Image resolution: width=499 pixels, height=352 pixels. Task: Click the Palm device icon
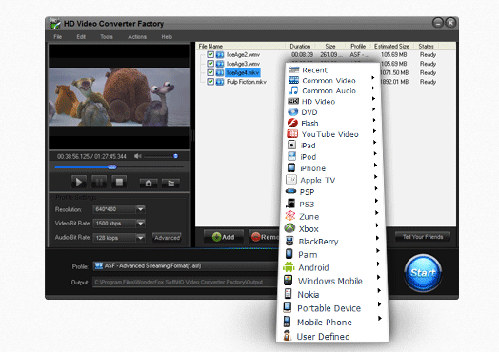(x=289, y=254)
